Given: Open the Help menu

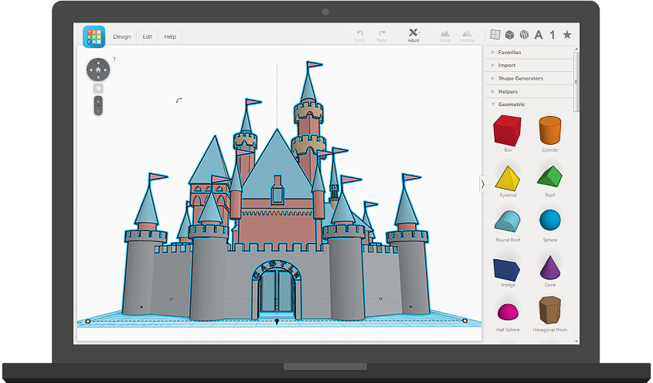Looking at the screenshot, I should tap(170, 36).
